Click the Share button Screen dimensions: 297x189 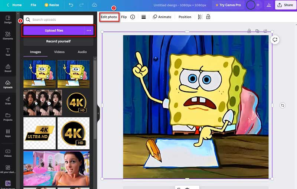point(285,5)
